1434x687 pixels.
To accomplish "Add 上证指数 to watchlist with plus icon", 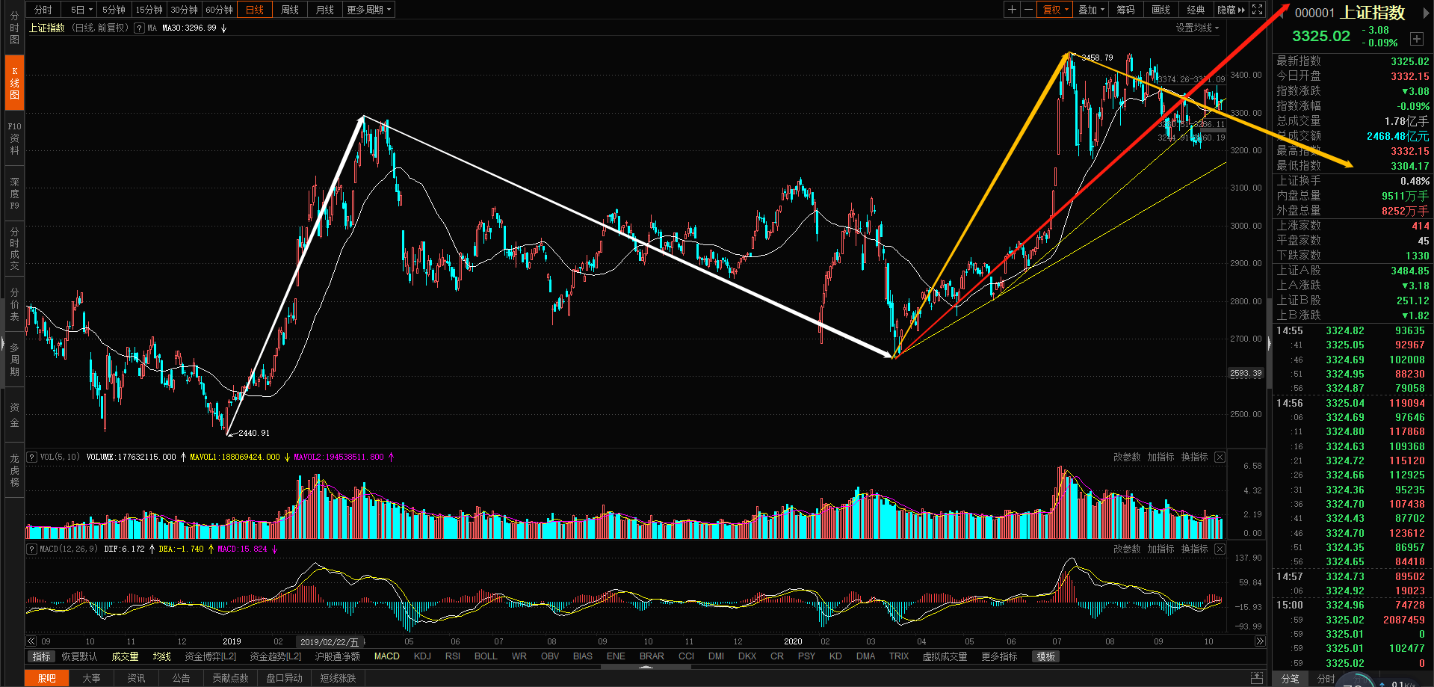I will click(1416, 39).
